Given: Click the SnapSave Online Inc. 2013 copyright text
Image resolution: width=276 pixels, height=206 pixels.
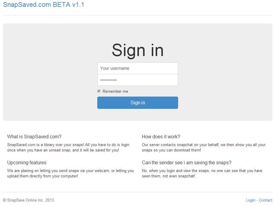Looking at the screenshot, I should pyautogui.click(x=28, y=200).
